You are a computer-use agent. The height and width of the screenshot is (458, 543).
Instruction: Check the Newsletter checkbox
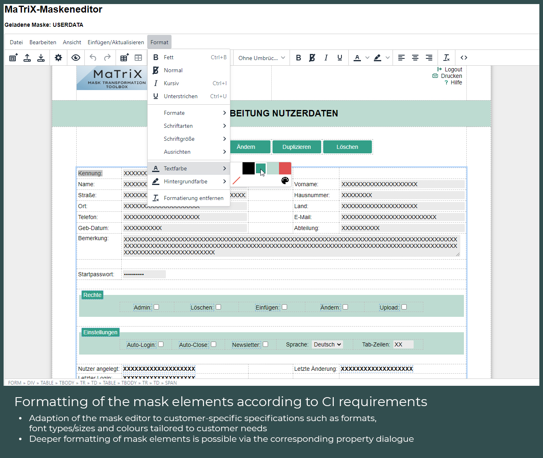[x=266, y=344]
